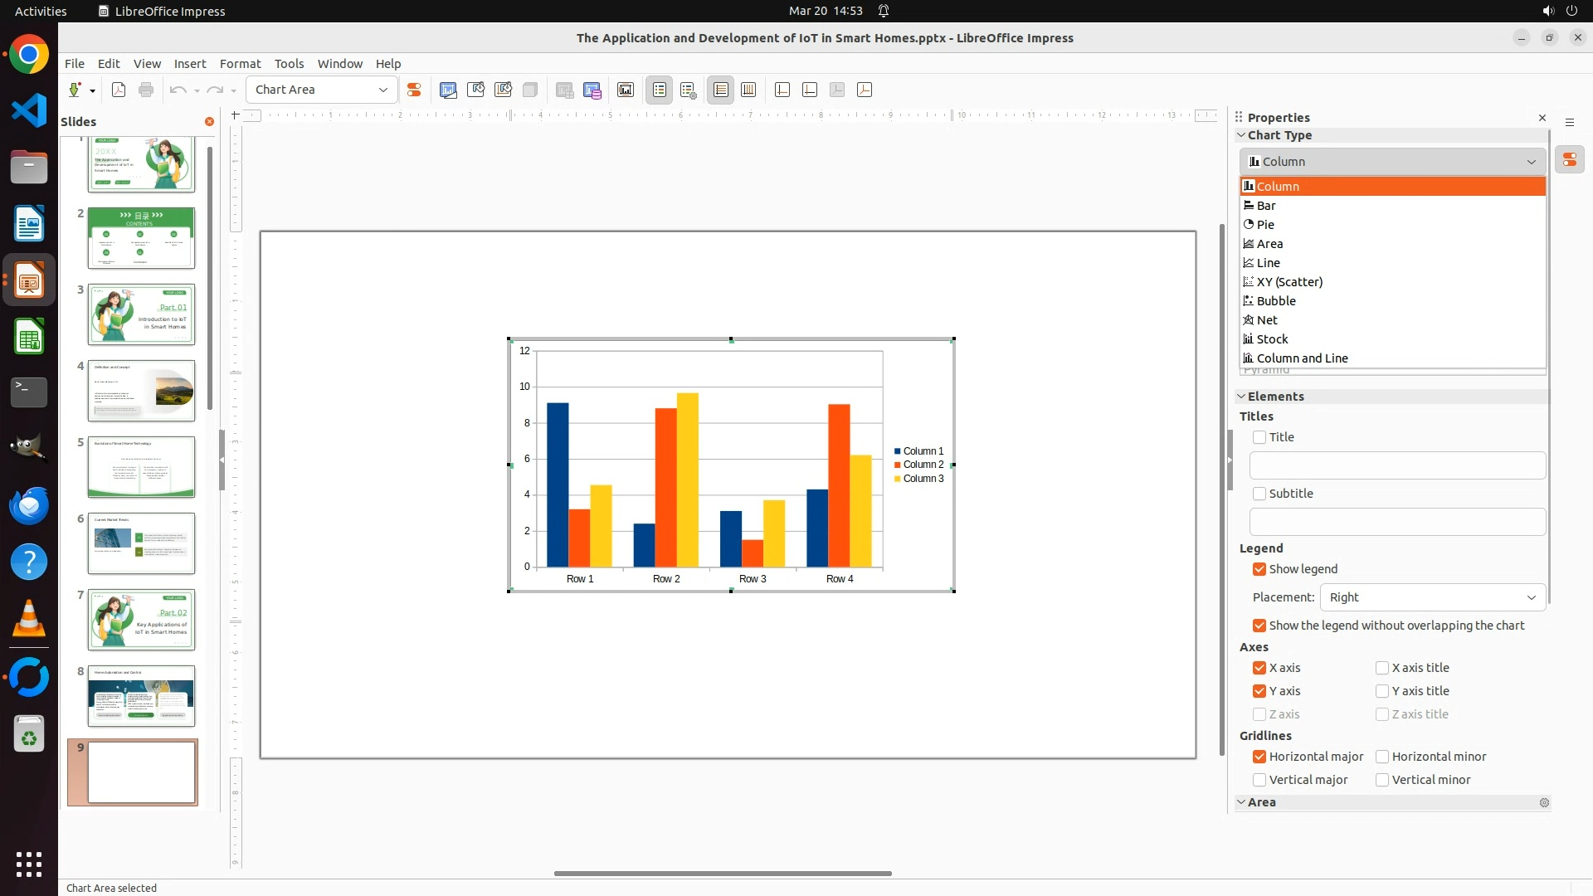Select slide 6 thumbnail
The image size is (1593, 896).
tap(141, 543)
